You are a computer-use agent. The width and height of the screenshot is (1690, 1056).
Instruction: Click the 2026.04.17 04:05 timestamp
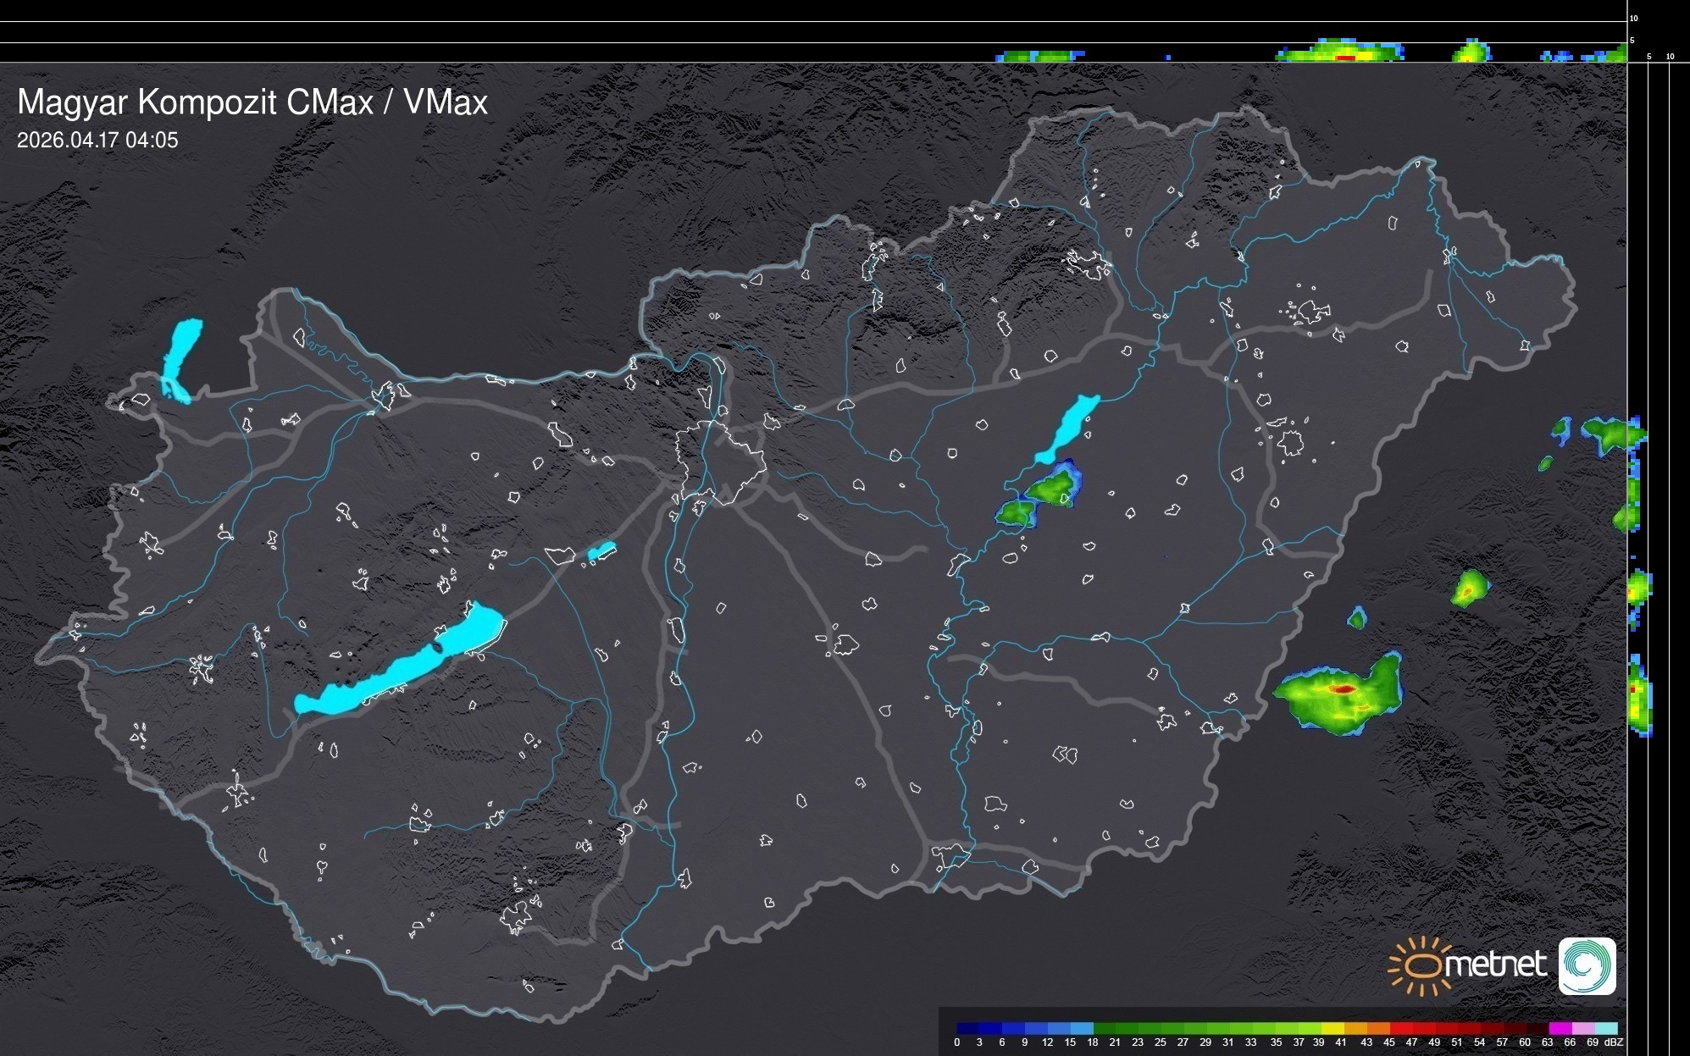point(97,141)
